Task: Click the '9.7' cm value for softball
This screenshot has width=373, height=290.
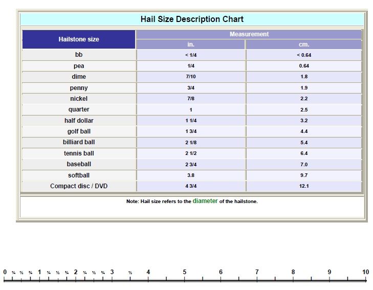Action: click(304, 175)
